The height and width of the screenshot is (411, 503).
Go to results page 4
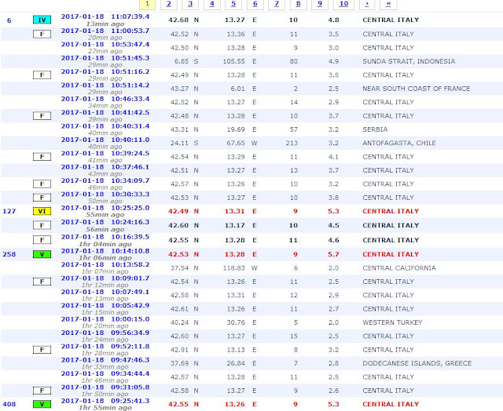point(211,4)
